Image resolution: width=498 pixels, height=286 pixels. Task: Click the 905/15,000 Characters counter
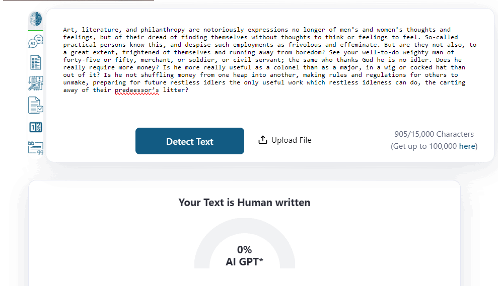[434, 134]
